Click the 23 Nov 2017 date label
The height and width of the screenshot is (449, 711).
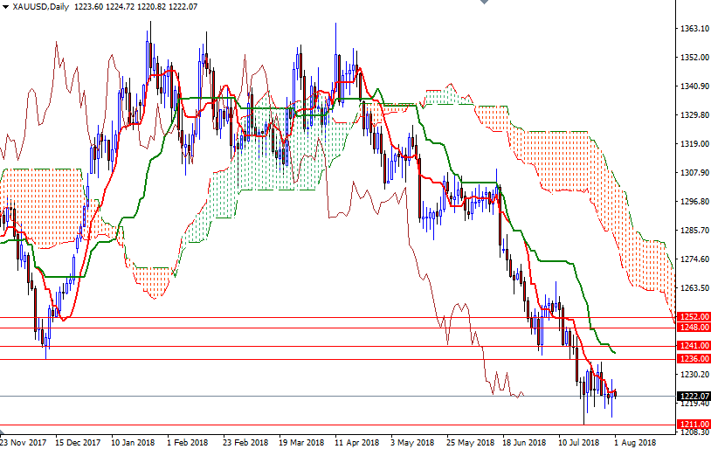tap(24, 442)
